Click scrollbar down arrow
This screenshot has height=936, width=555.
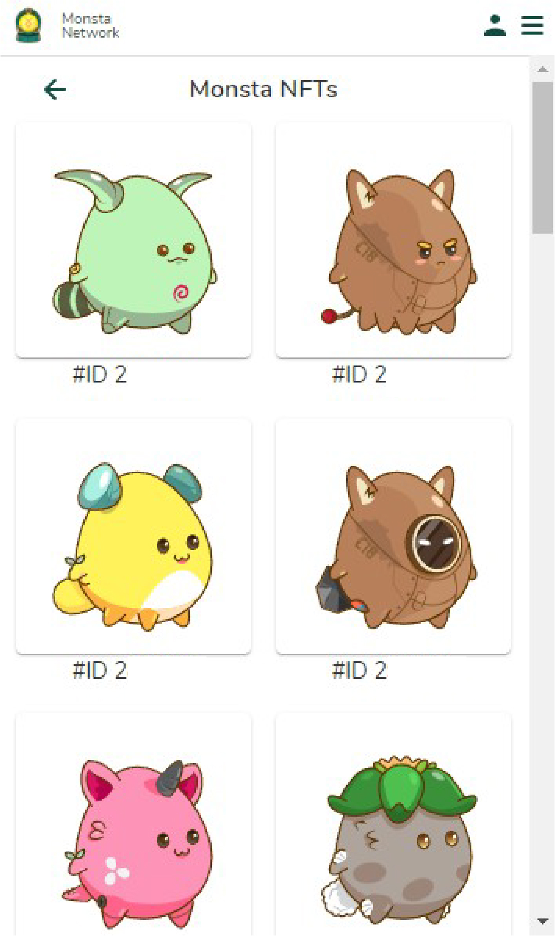542,921
